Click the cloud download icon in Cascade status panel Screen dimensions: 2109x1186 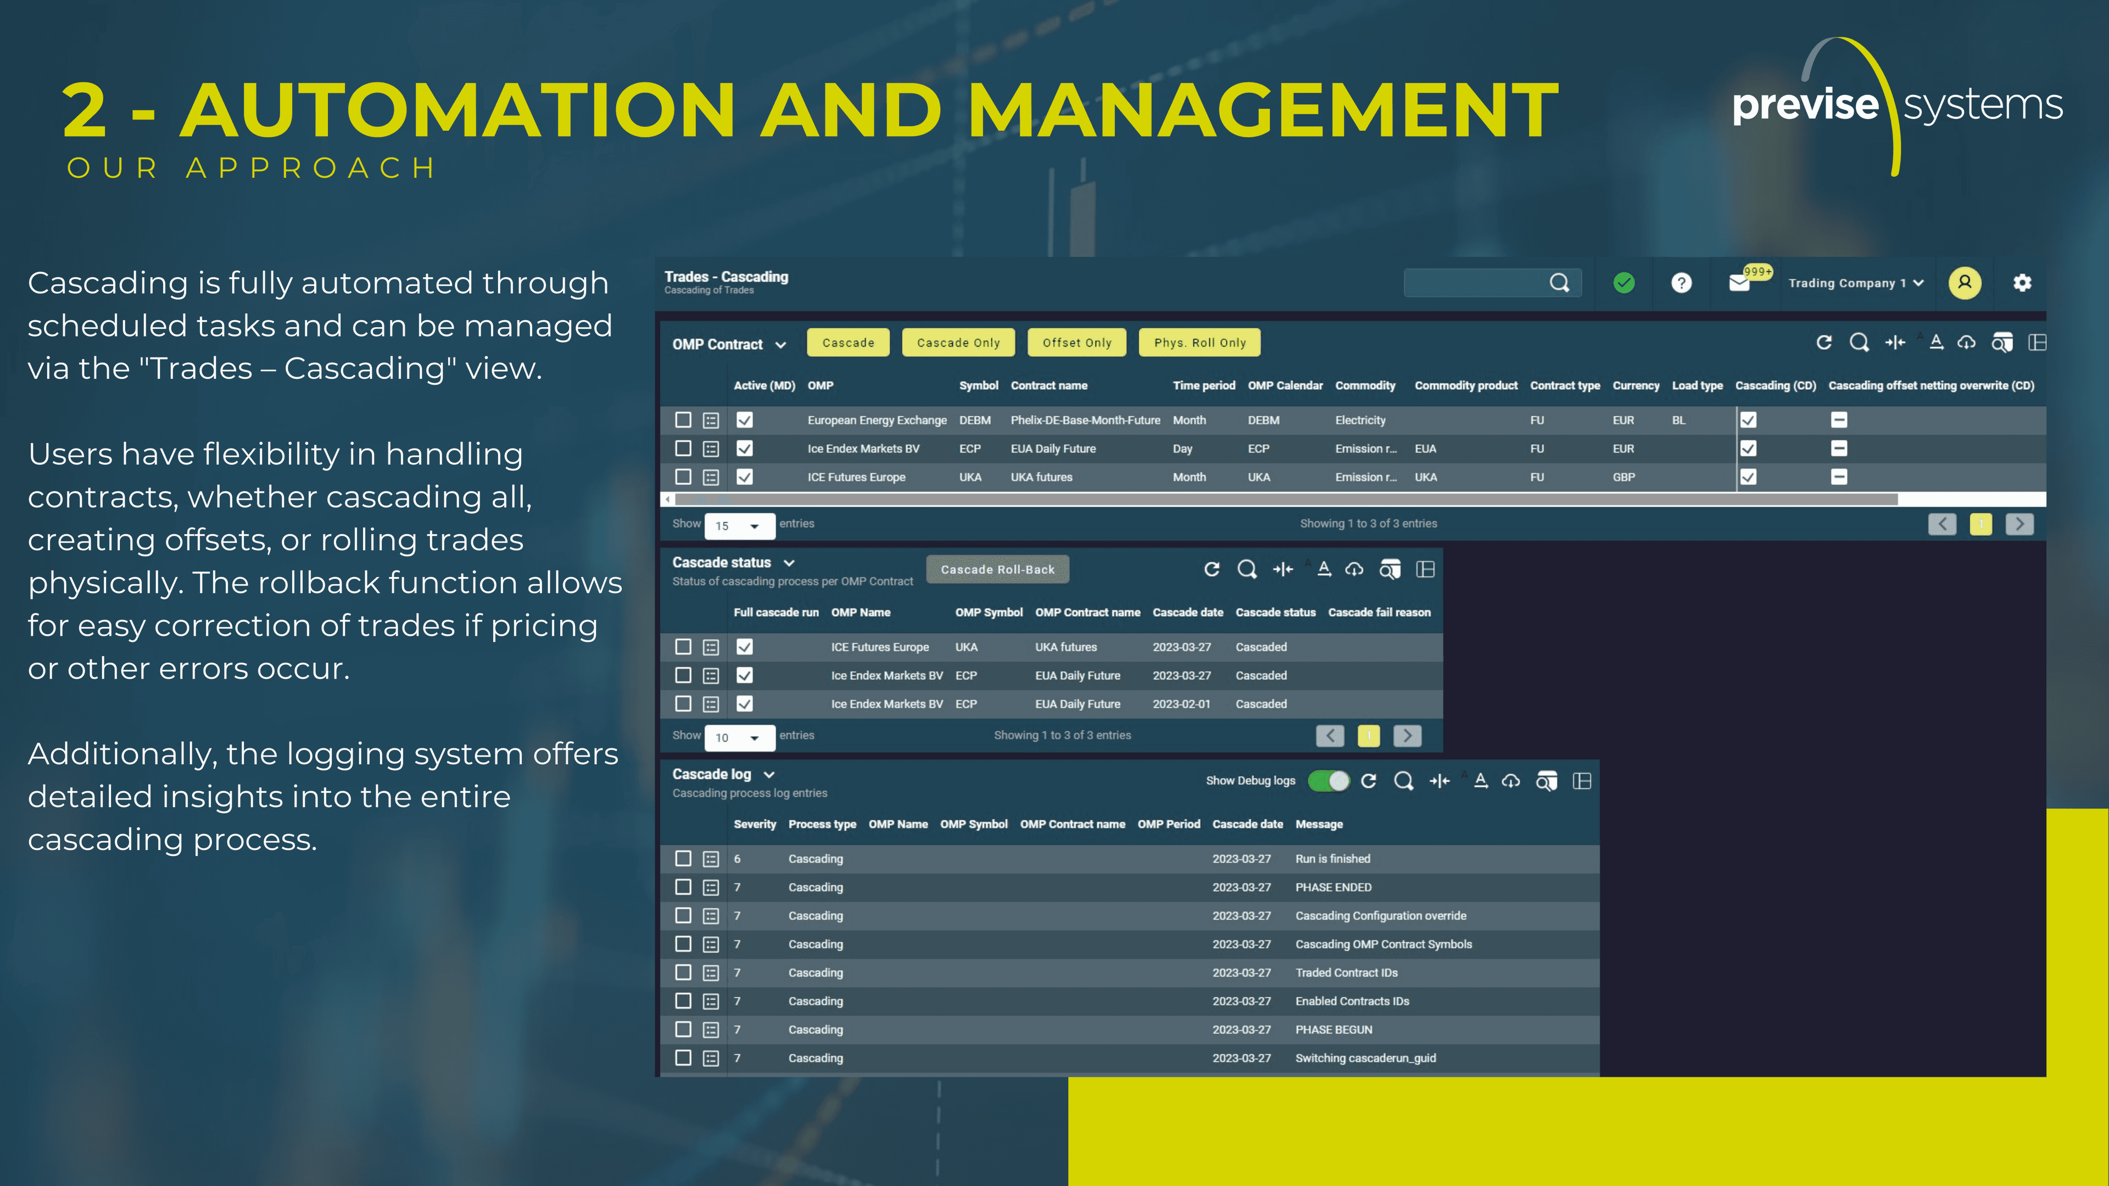pos(1354,570)
